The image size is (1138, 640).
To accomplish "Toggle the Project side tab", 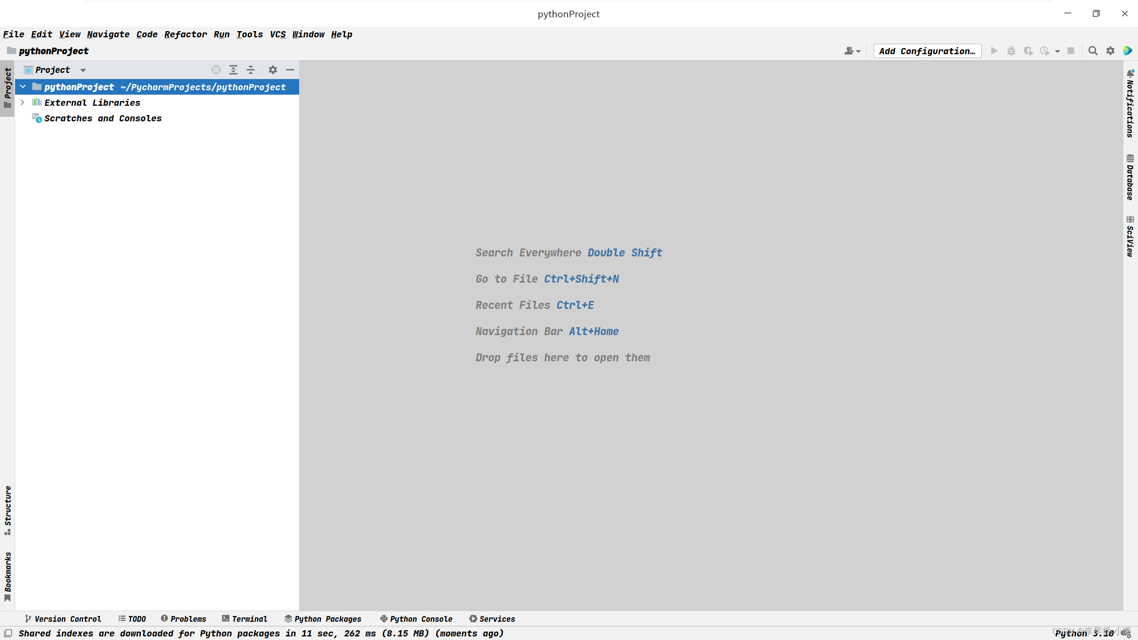I will 8,88.
